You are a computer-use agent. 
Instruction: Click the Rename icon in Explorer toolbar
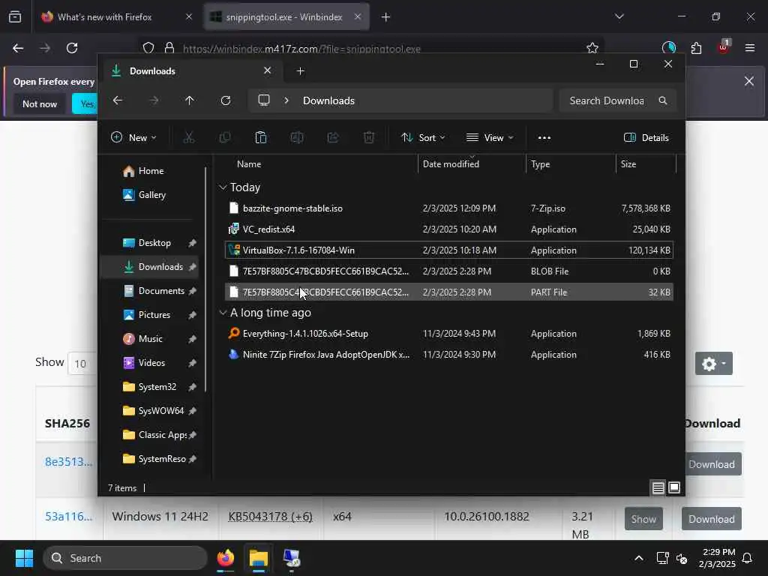pyautogui.click(x=297, y=138)
